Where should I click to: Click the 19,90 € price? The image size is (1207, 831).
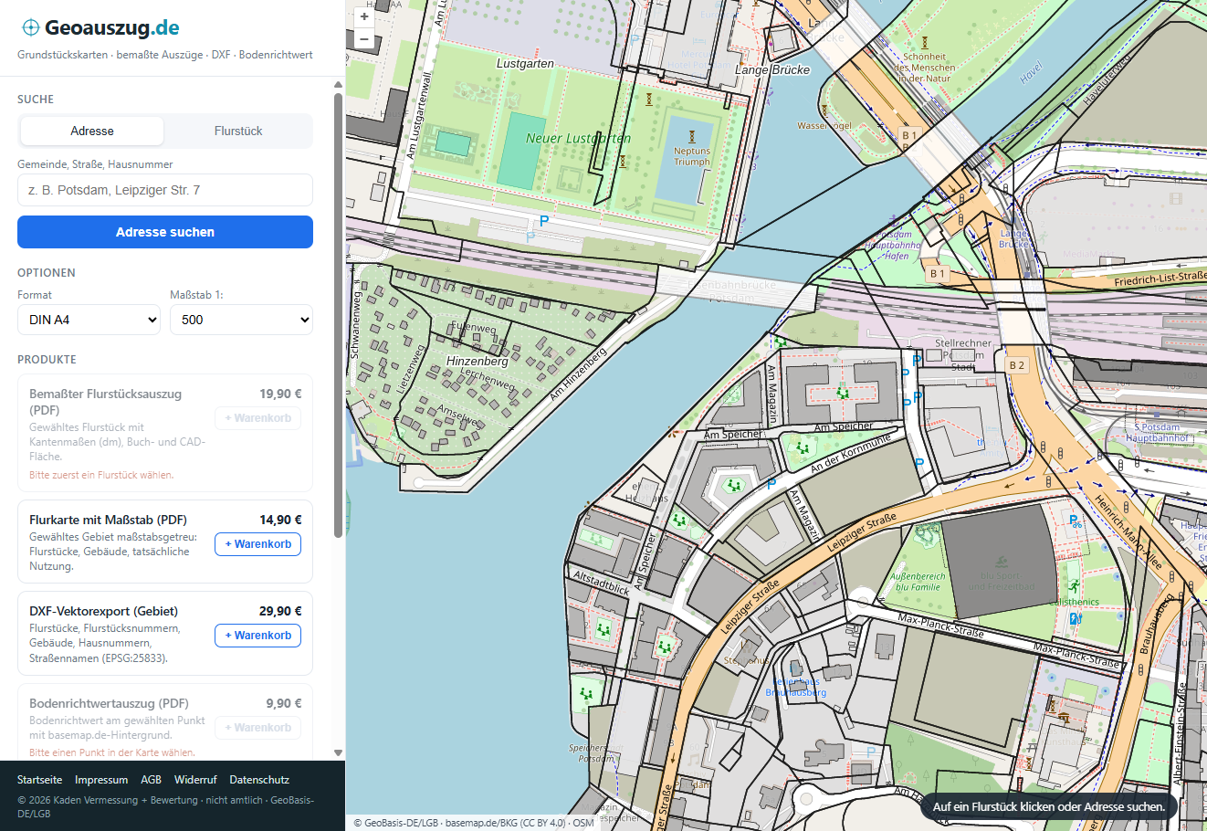pos(280,394)
